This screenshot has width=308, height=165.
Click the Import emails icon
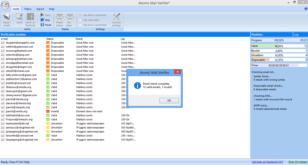6,17
